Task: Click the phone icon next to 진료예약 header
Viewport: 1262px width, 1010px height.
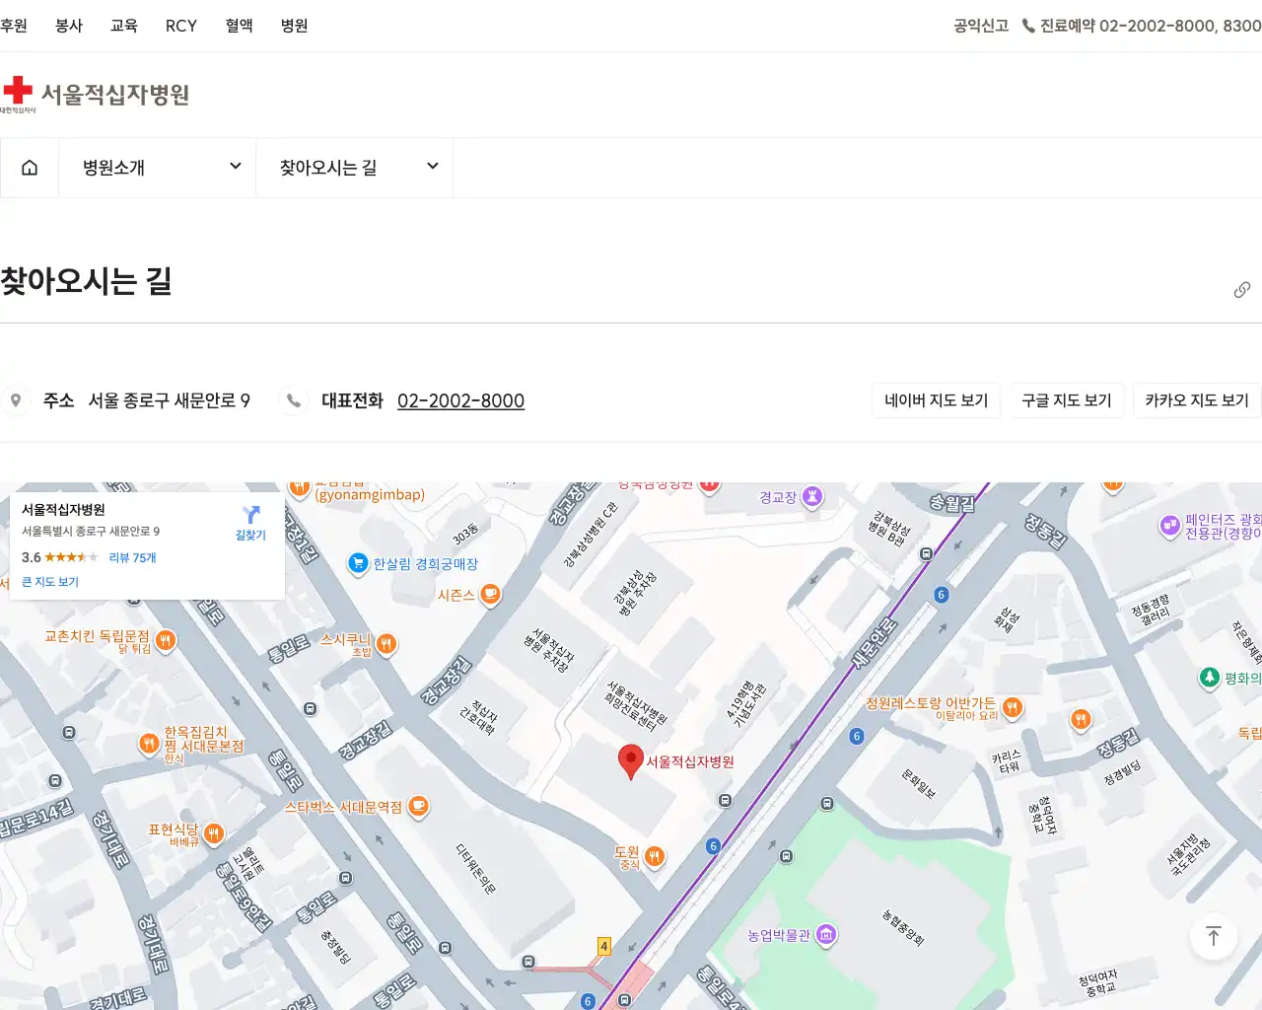Action: 1028,26
